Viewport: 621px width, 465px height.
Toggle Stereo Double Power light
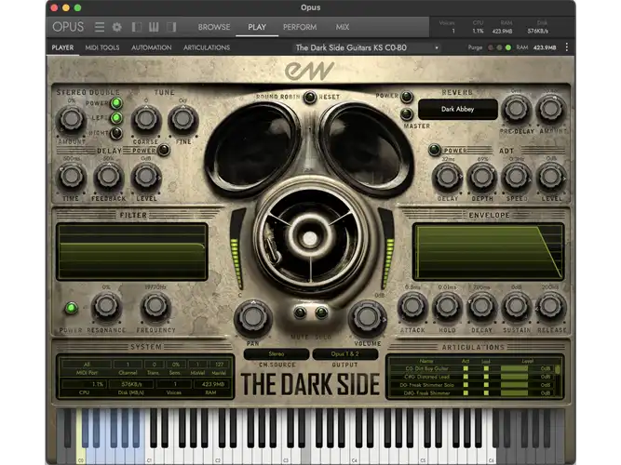pyautogui.click(x=116, y=103)
